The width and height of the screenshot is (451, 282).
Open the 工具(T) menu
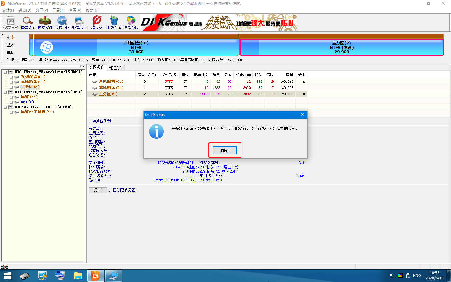pos(58,10)
